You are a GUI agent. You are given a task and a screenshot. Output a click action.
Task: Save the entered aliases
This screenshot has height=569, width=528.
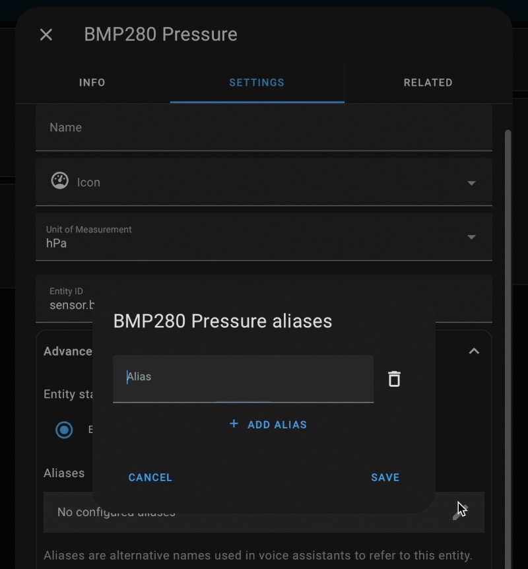tap(385, 477)
